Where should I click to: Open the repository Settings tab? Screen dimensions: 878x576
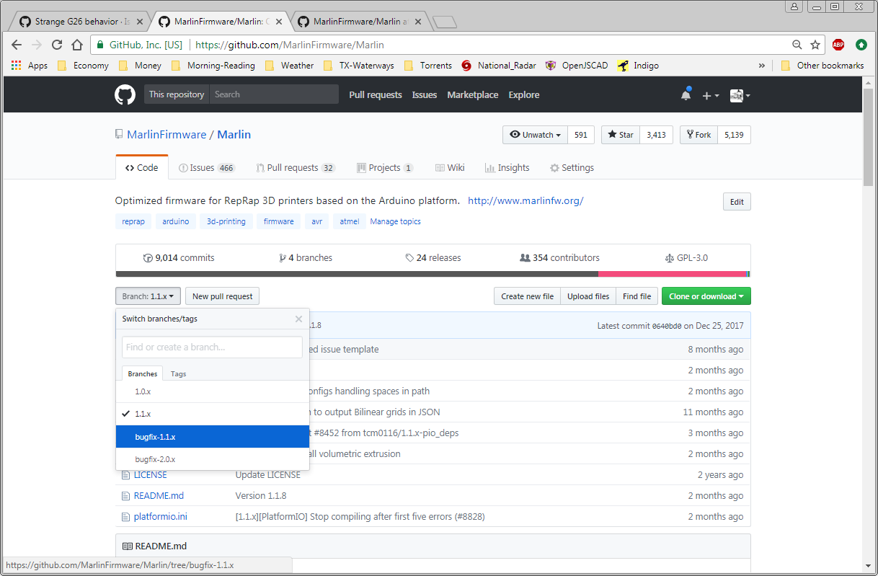pos(572,168)
